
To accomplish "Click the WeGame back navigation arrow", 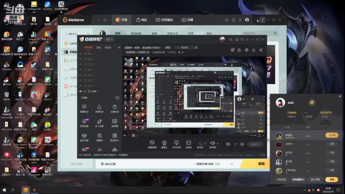I will pyautogui.click(x=98, y=20).
